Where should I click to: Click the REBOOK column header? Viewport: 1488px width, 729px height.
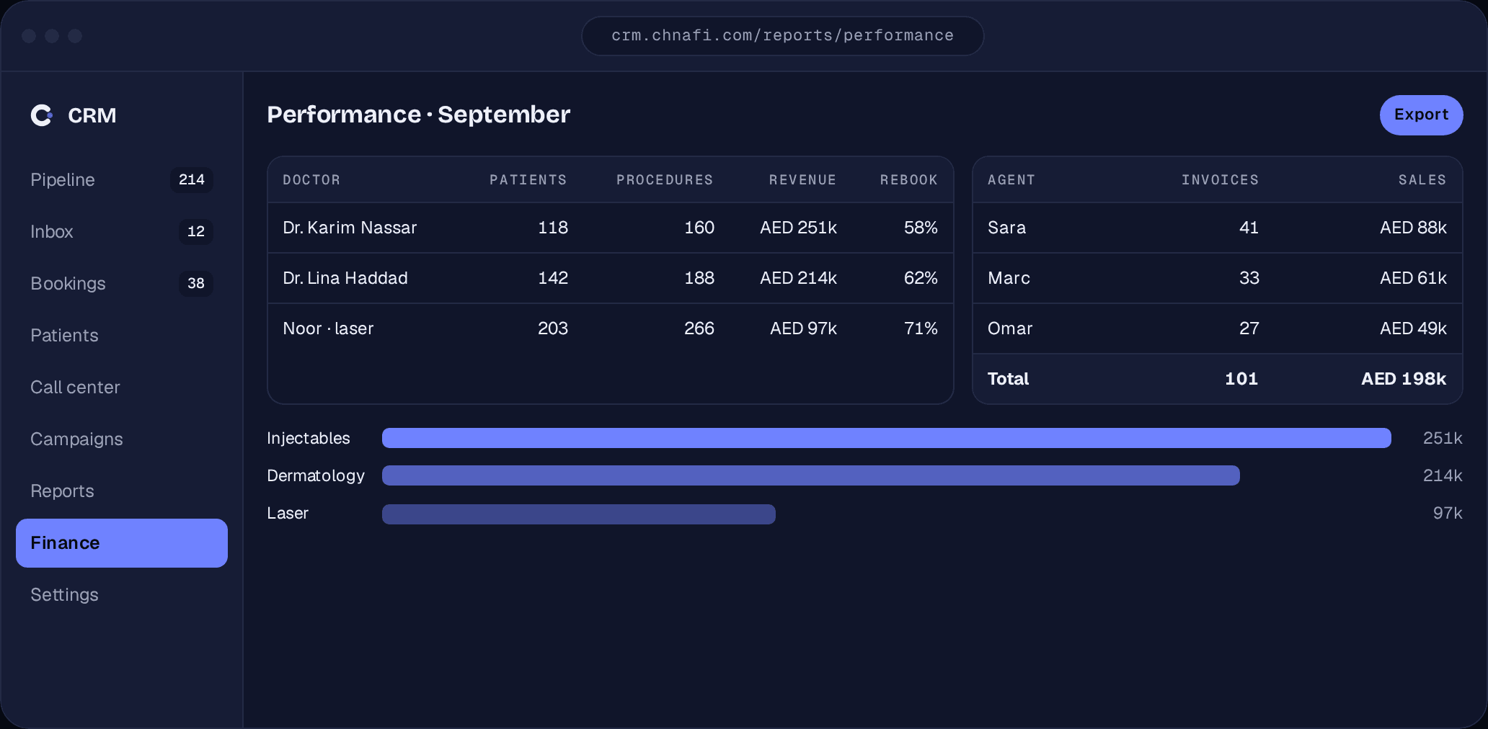pyautogui.click(x=908, y=180)
